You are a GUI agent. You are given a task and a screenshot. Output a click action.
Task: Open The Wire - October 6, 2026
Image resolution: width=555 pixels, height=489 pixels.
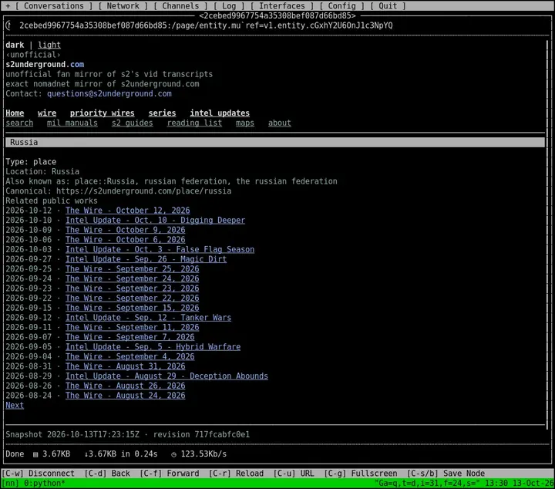[x=126, y=240]
